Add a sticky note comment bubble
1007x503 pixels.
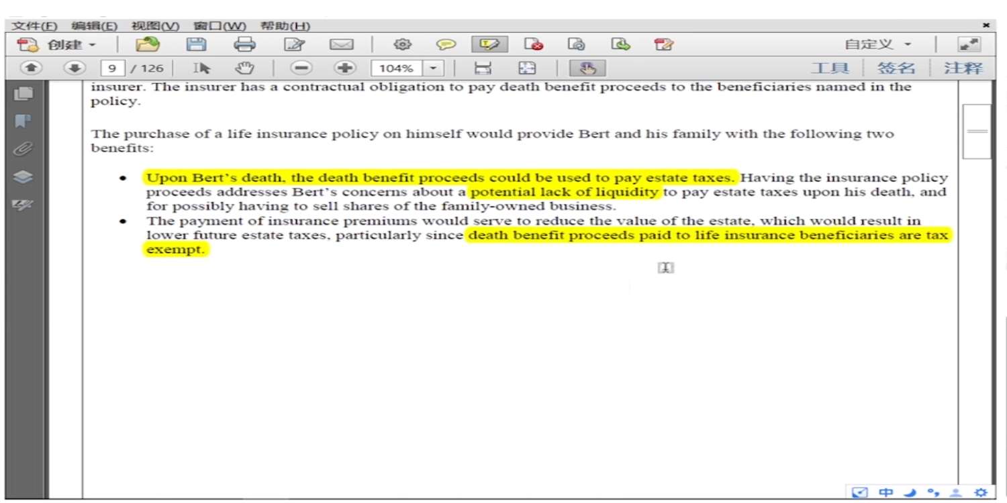point(446,45)
